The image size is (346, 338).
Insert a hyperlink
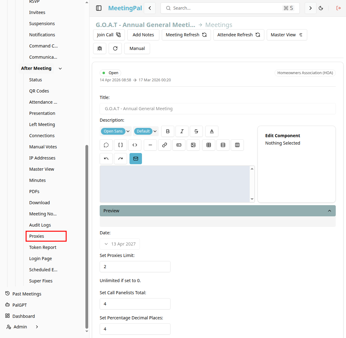pyautogui.click(x=165, y=145)
